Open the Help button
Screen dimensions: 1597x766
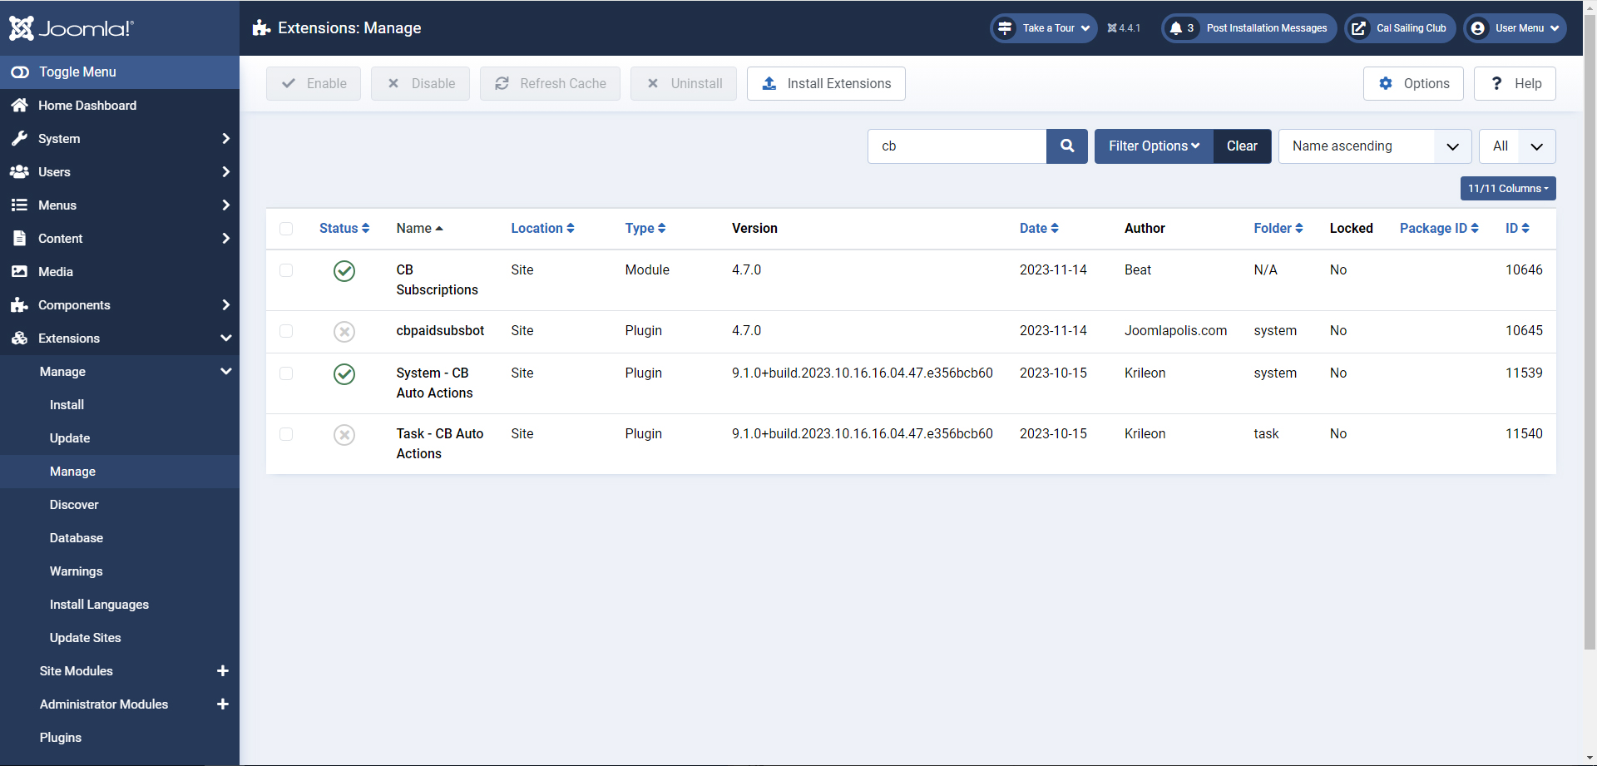point(1515,84)
